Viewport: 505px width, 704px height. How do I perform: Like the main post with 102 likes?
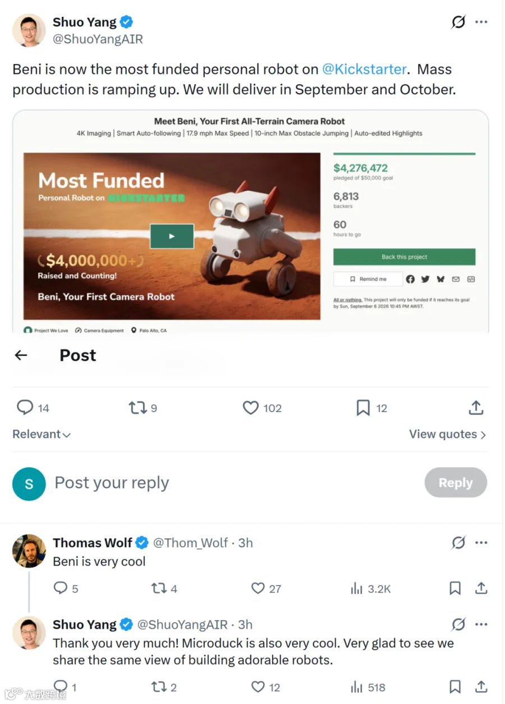250,408
